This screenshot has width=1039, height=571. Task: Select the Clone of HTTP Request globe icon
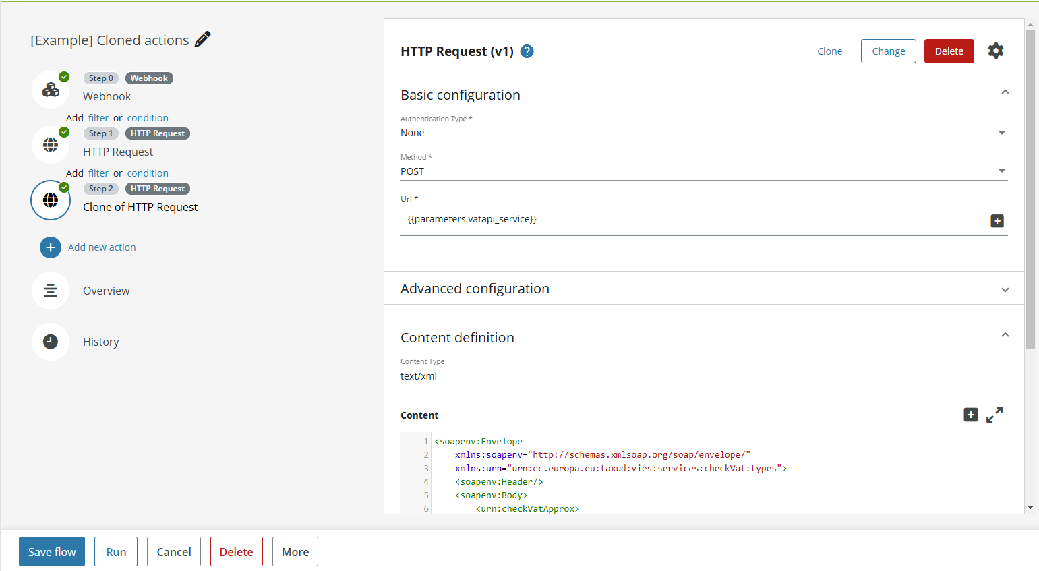point(51,200)
